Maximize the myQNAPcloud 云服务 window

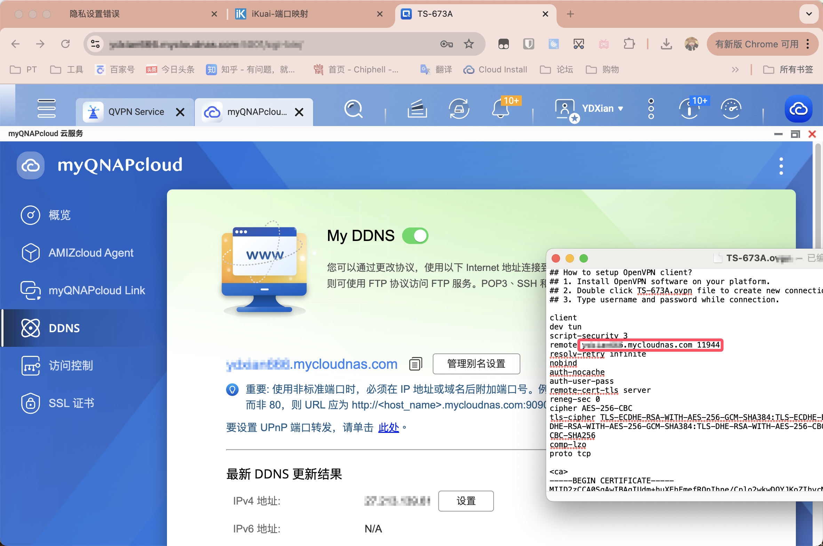click(x=795, y=134)
